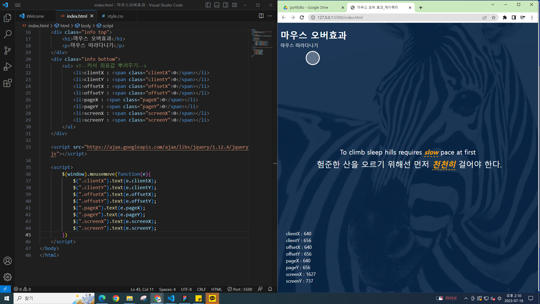
Task: Open Source Control view
Action: [8, 51]
